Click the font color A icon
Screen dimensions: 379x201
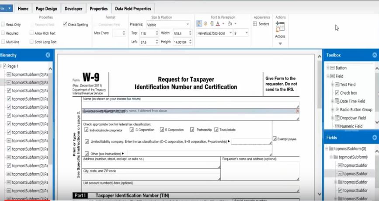point(218,24)
